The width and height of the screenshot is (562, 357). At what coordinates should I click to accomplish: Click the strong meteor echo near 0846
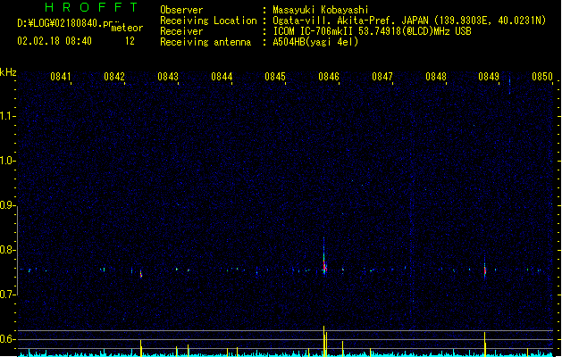(324, 265)
